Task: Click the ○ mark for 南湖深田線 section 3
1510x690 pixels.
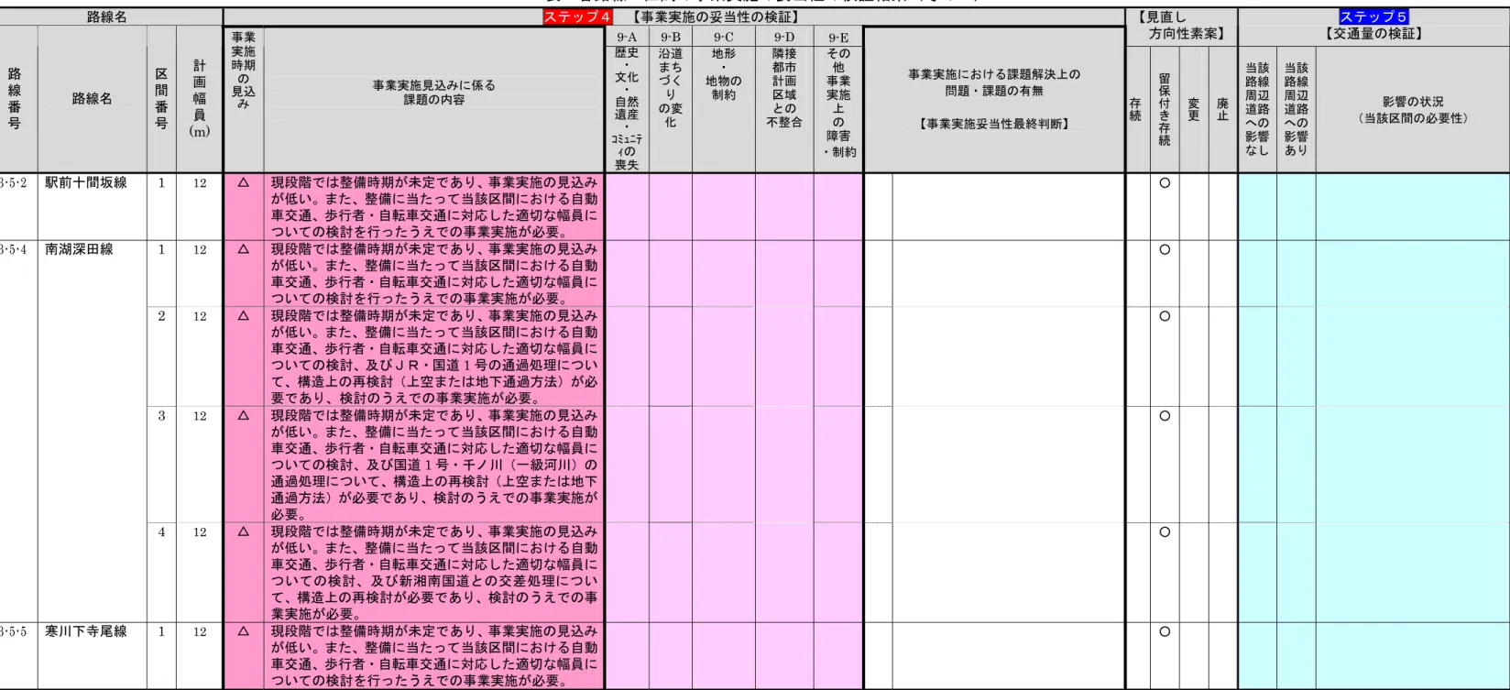Action: pos(1165,416)
